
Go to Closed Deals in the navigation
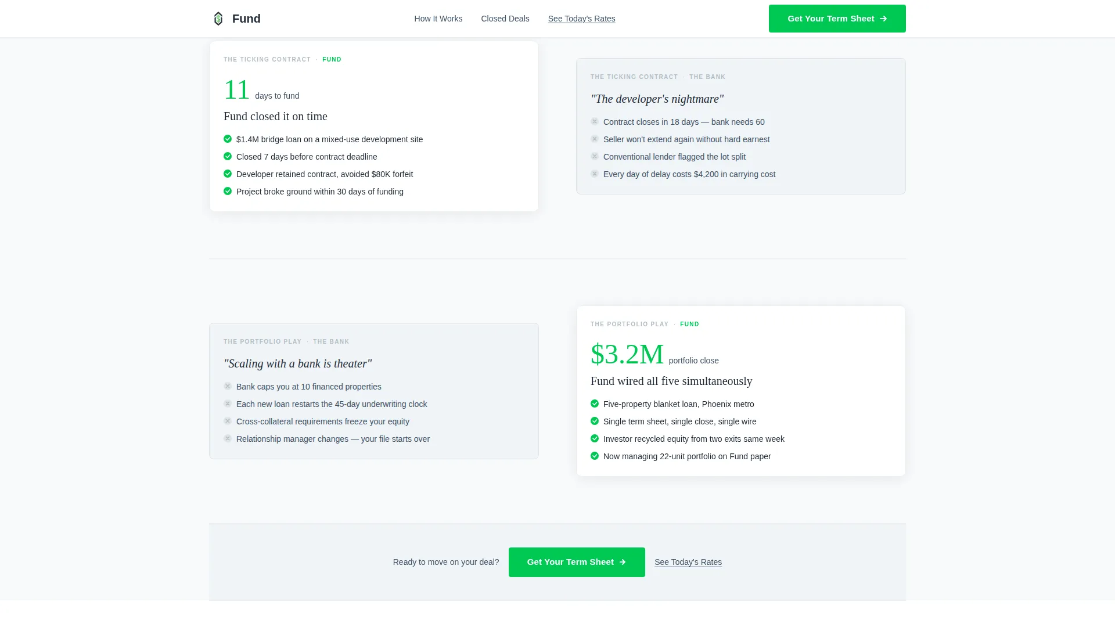click(505, 19)
